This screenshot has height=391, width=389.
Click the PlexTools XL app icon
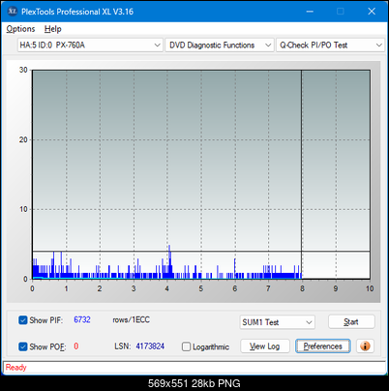click(x=12, y=12)
